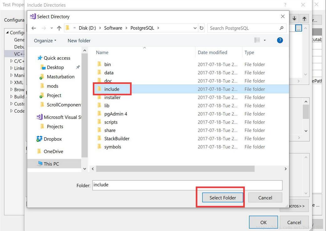Select the doc folder
Screen dimensions: 326x231
pos(108,81)
